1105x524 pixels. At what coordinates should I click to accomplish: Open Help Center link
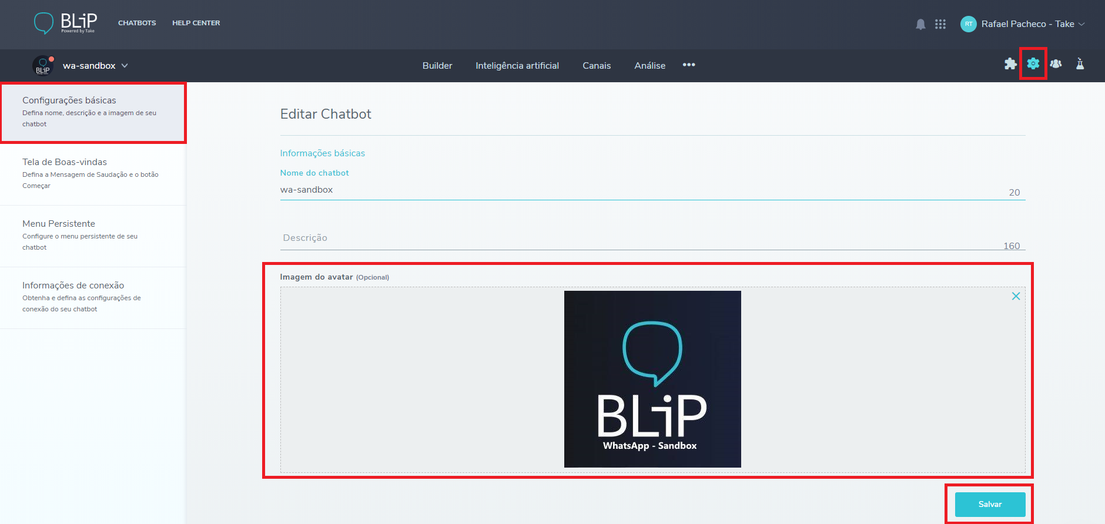[196, 23]
